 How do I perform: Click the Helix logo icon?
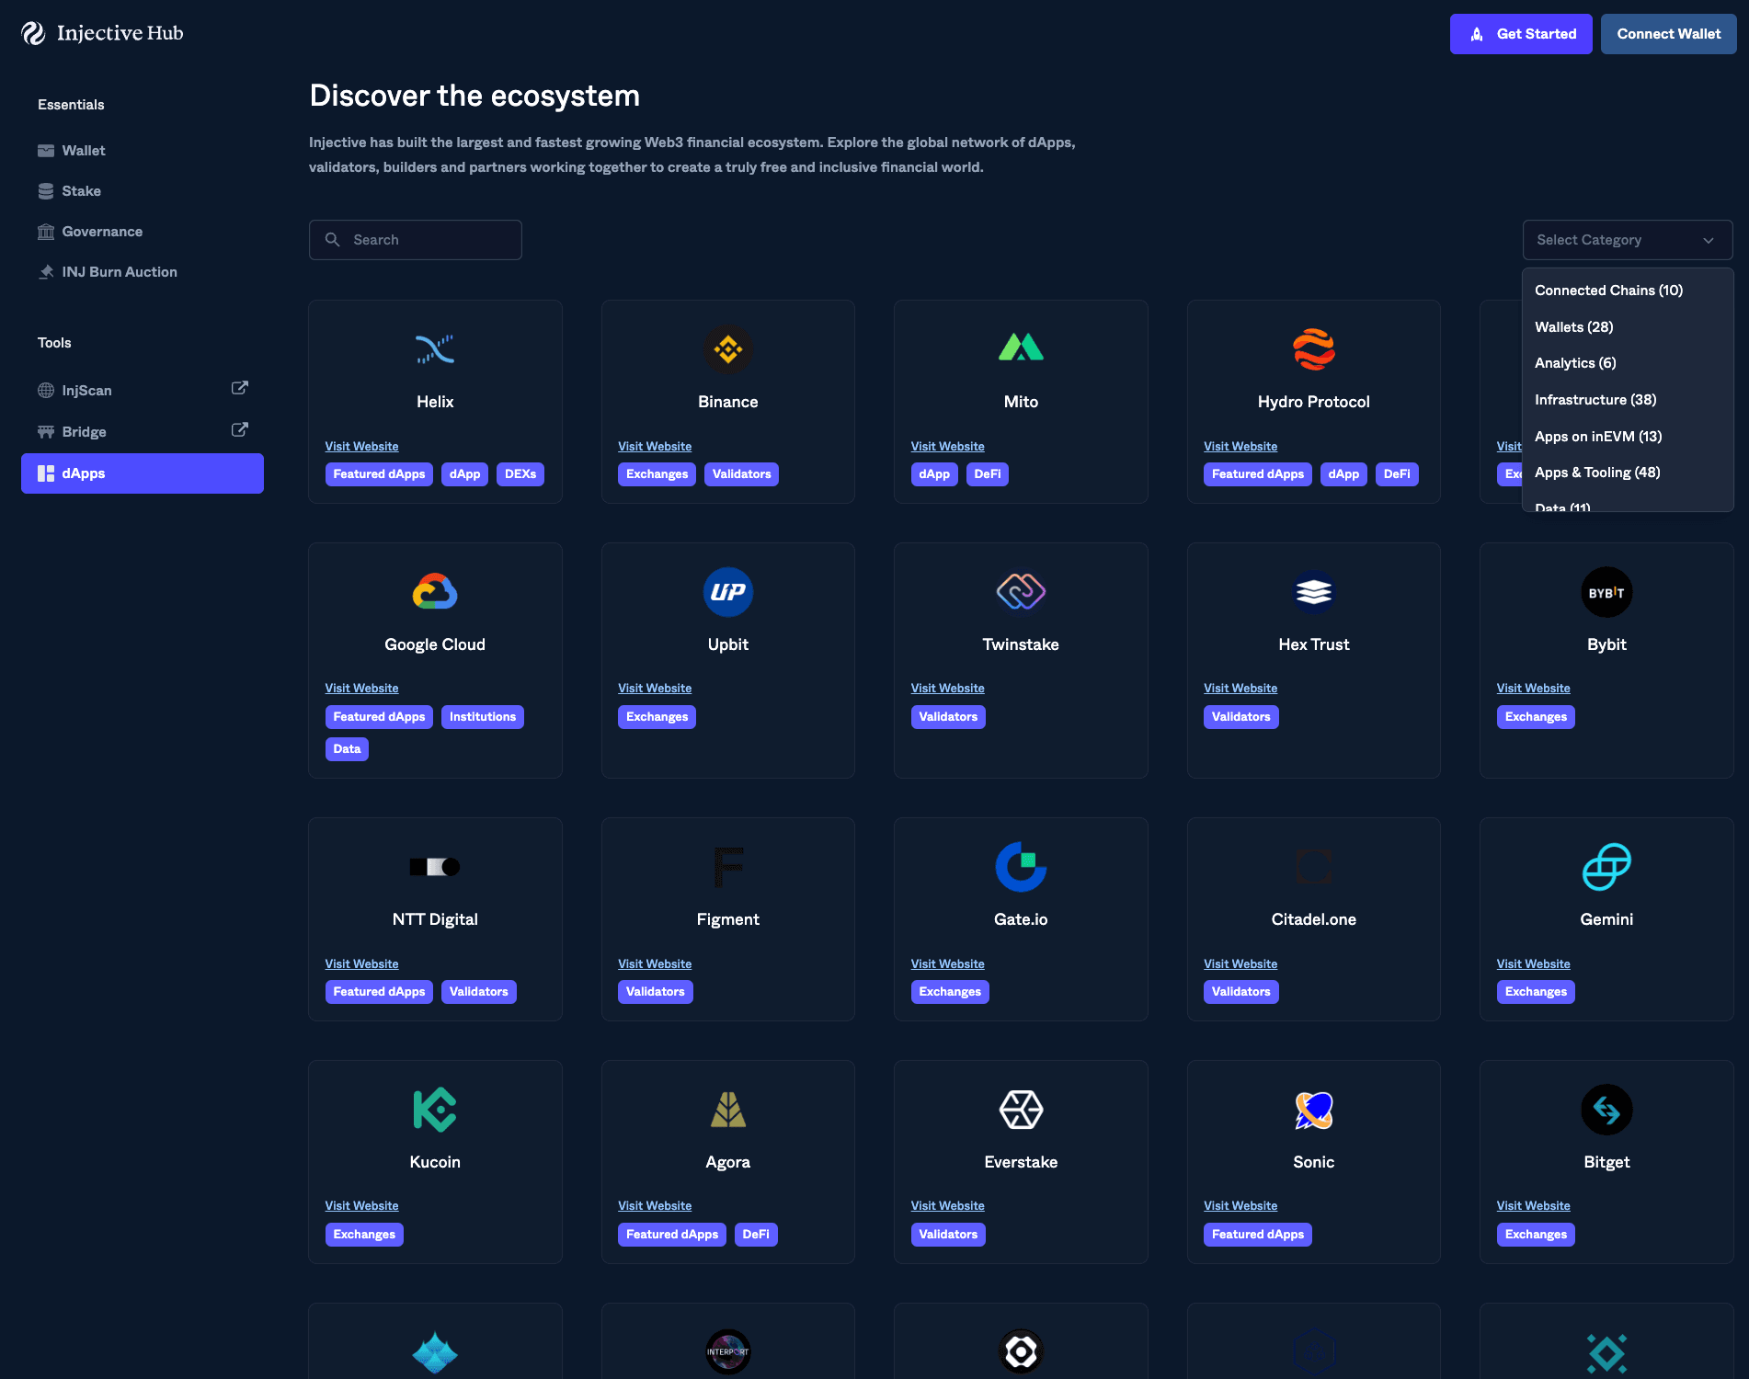click(435, 349)
